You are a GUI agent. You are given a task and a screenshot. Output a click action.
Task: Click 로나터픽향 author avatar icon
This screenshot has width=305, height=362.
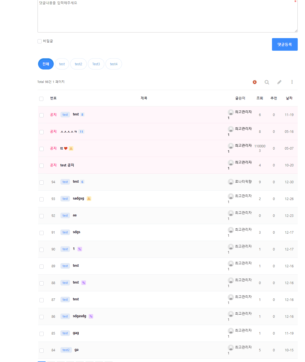click(231, 182)
